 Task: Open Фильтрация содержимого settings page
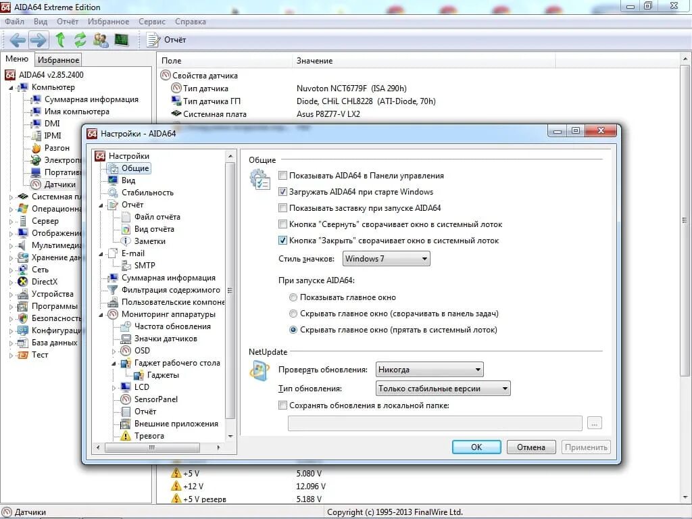point(171,290)
